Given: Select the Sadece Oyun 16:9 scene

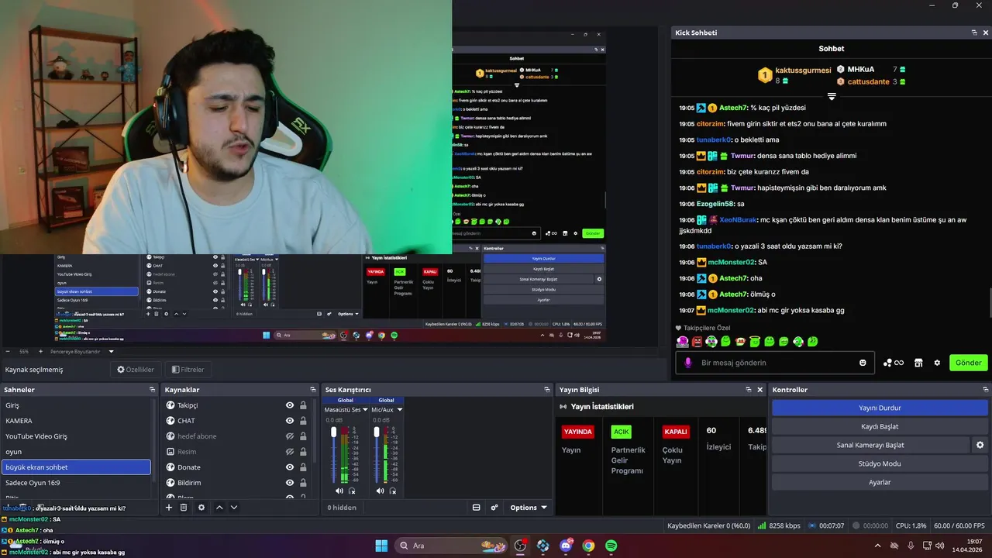Looking at the screenshot, I should [x=76, y=483].
